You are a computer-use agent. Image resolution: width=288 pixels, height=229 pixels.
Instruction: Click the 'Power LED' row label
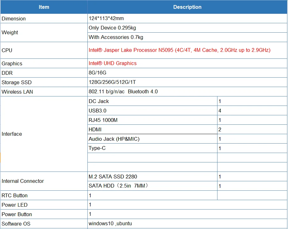click(x=14, y=205)
